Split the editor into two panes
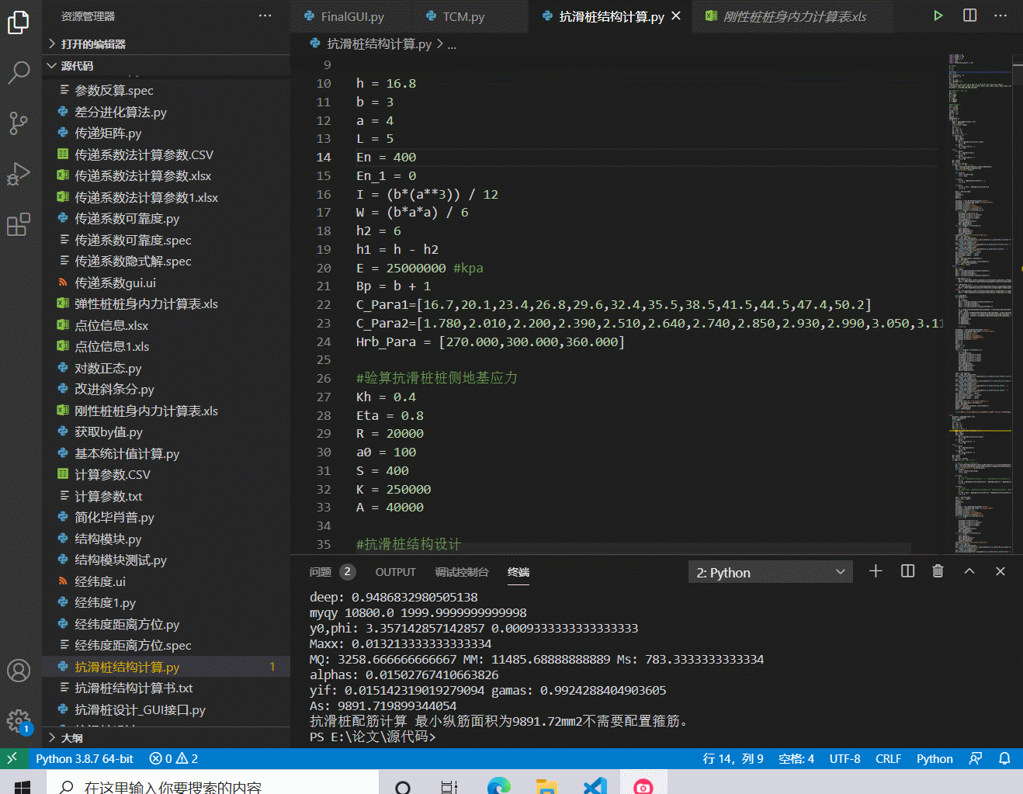This screenshot has height=794, width=1023. click(969, 15)
